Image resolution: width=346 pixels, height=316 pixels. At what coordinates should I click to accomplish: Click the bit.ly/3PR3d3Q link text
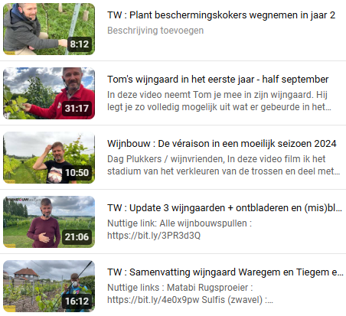coord(154,236)
